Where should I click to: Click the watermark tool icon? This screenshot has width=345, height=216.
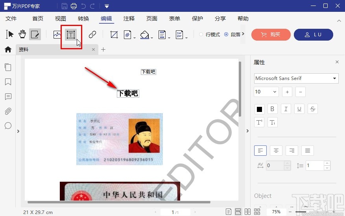(127, 35)
